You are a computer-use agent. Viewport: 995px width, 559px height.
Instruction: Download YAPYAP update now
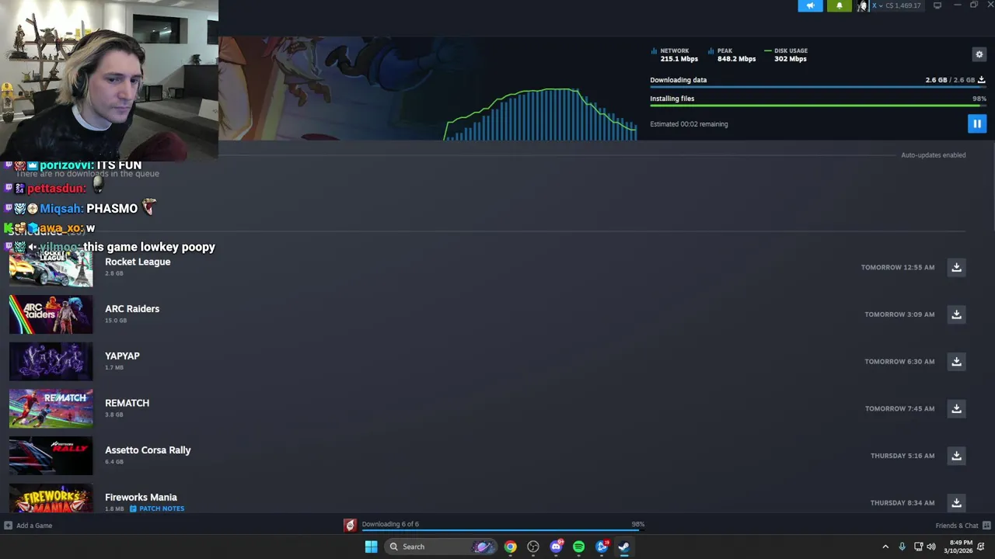click(956, 361)
